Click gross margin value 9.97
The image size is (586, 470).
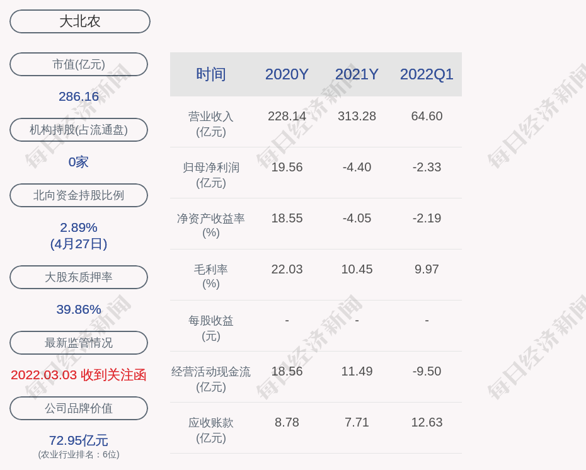(427, 270)
